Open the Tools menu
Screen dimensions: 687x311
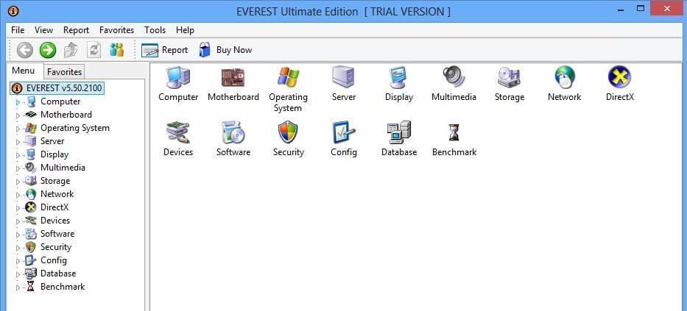click(155, 30)
